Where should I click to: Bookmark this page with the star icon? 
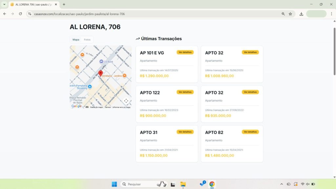(x=290, y=14)
